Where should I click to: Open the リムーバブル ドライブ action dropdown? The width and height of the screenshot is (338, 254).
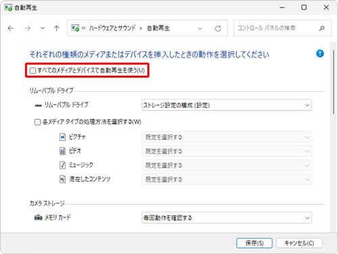click(226, 105)
